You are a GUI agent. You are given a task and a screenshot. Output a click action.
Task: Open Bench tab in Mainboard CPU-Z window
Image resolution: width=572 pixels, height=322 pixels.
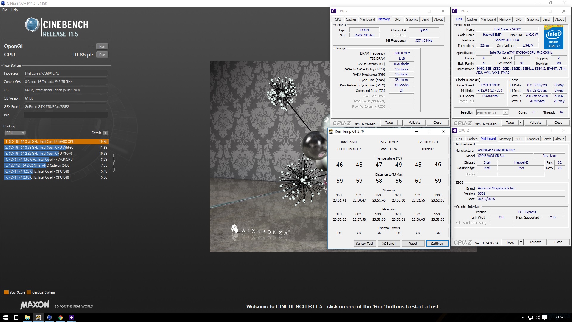pyautogui.click(x=547, y=139)
